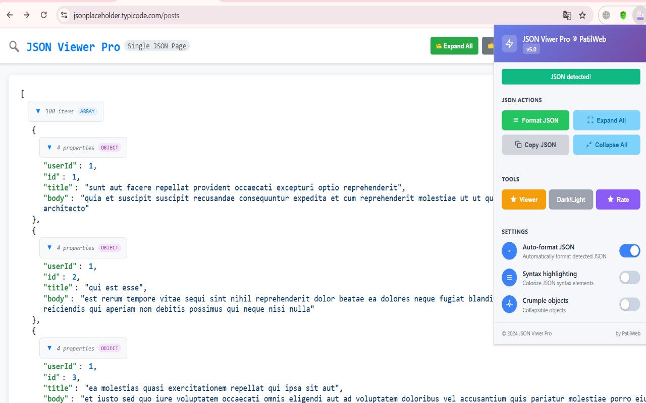Go forward in browser history
Image resolution: width=646 pixels, height=403 pixels.
pyautogui.click(x=27, y=15)
